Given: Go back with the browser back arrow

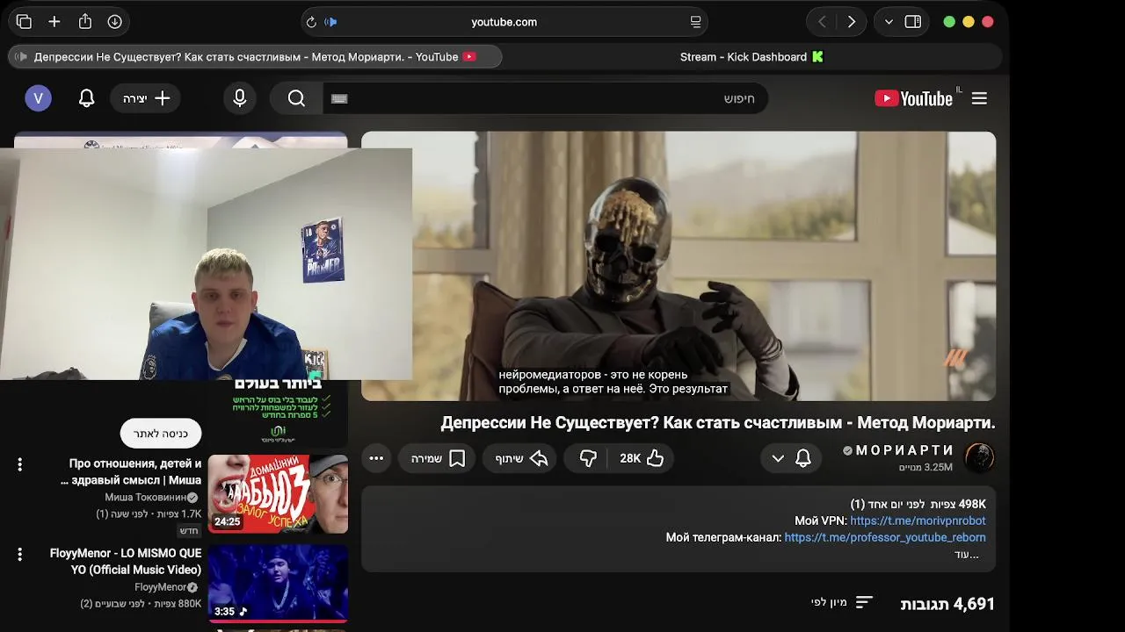Looking at the screenshot, I should click(822, 22).
